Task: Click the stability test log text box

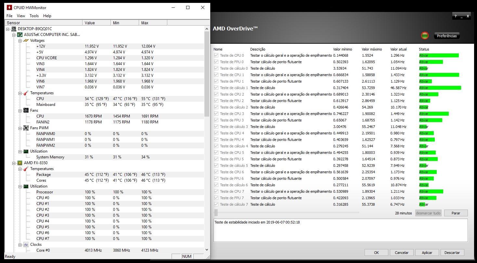Action: coord(341,230)
